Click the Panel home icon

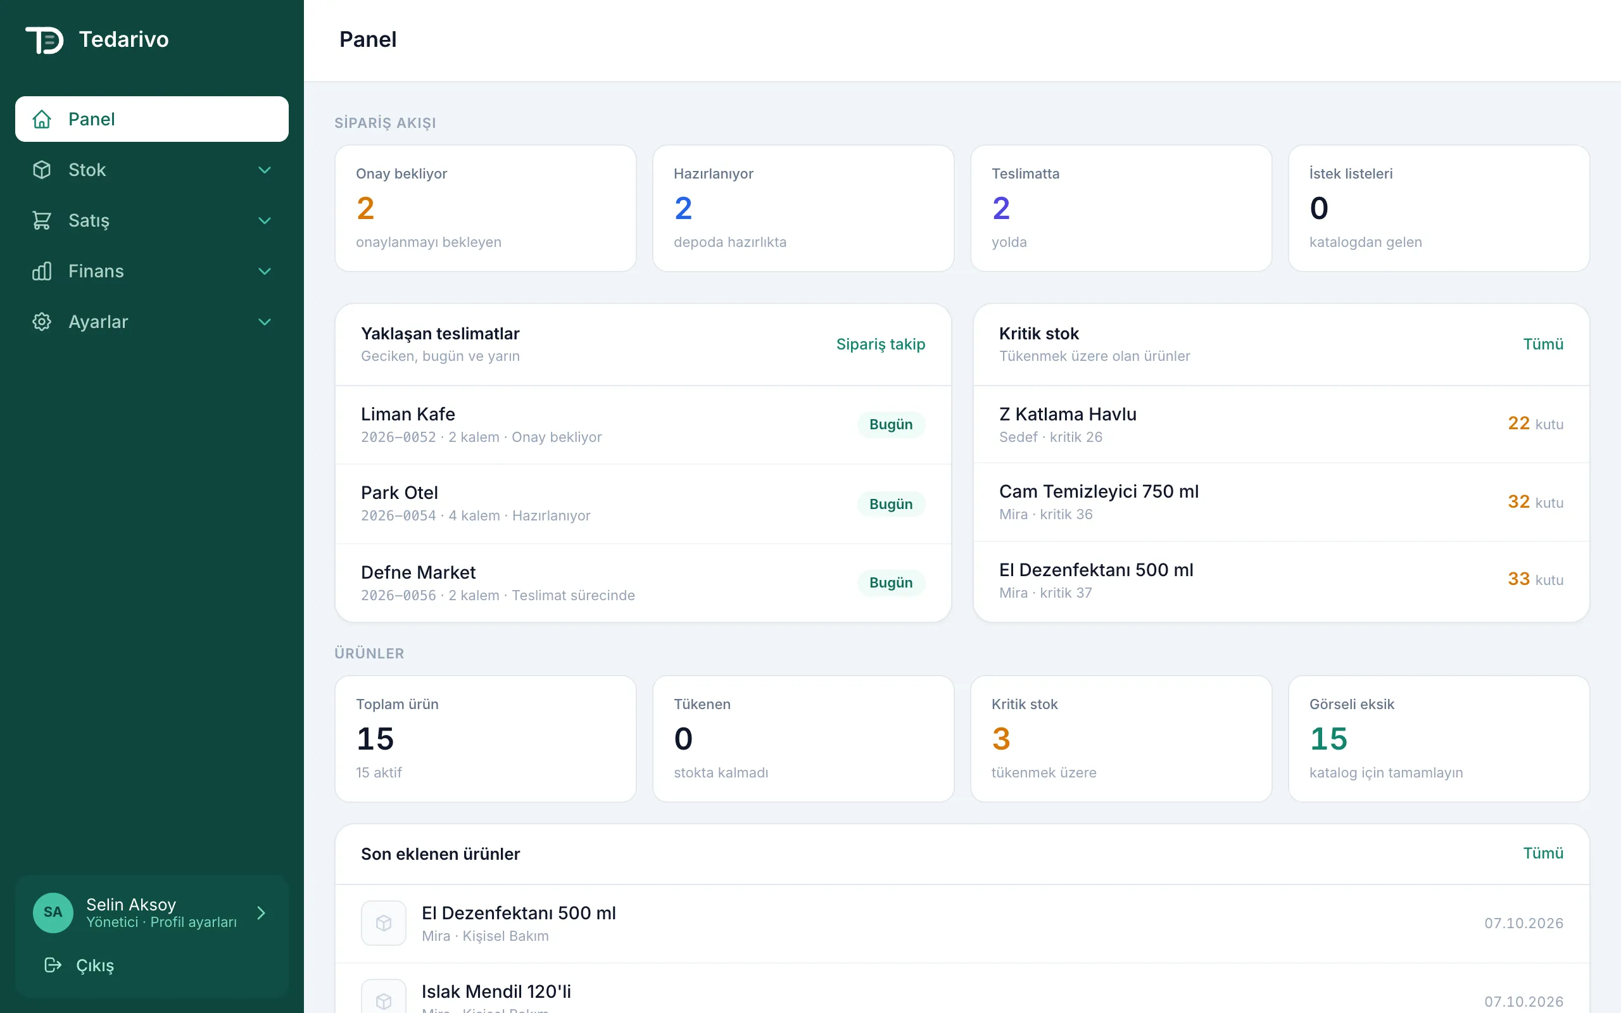(x=42, y=119)
